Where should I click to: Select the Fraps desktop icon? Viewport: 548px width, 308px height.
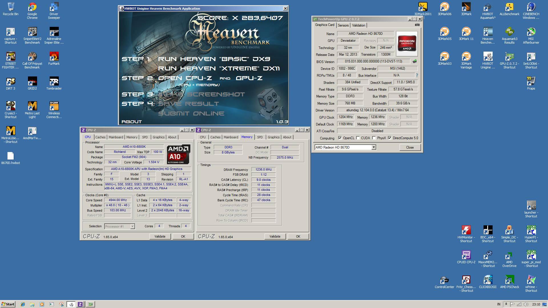tap(531, 83)
